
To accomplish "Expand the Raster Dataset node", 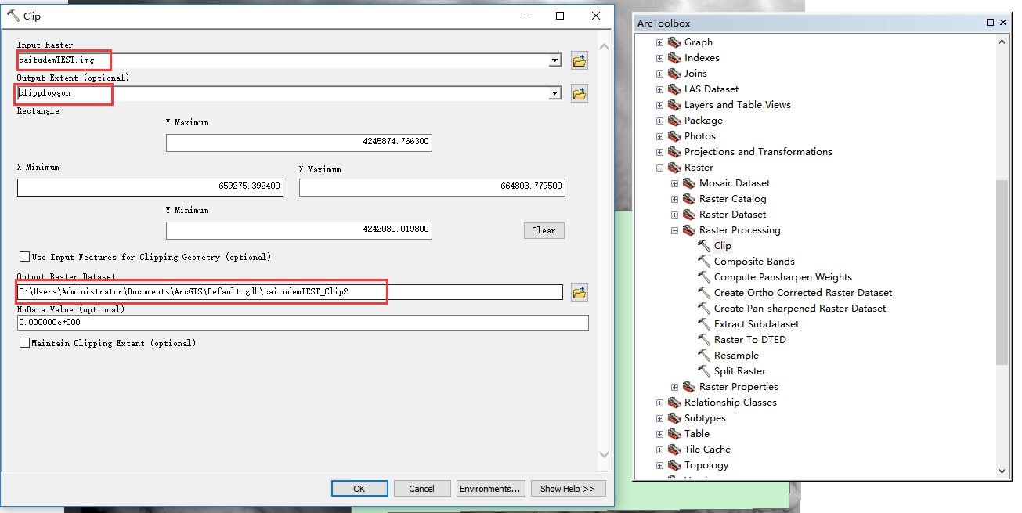I will click(675, 215).
